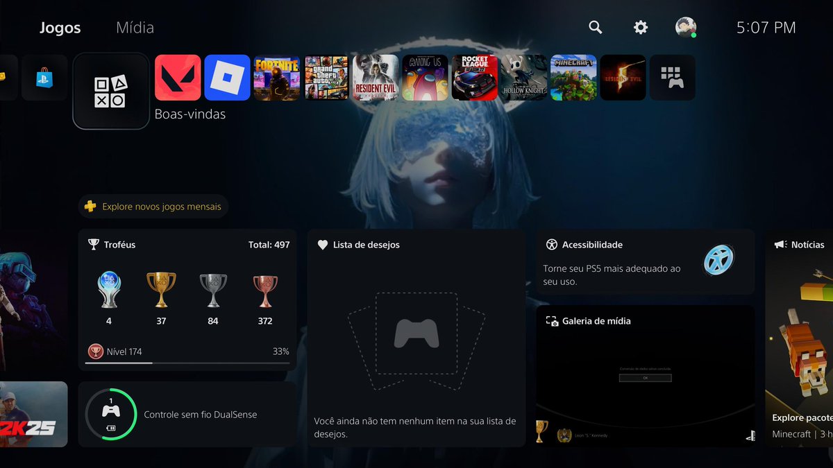Launch the Minecraft game tile

(573, 78)
